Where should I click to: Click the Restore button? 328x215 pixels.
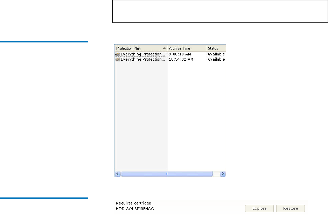[x=291, y=208]
